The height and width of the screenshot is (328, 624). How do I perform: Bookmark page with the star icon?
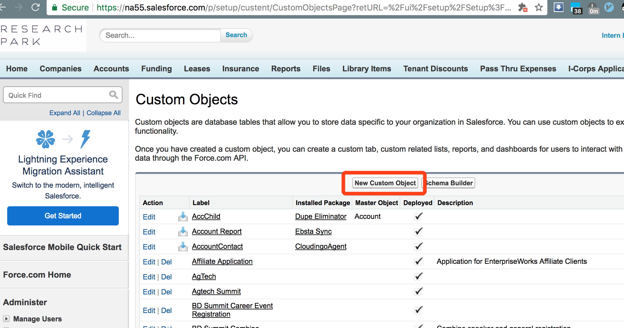click(x=539, y=7)
